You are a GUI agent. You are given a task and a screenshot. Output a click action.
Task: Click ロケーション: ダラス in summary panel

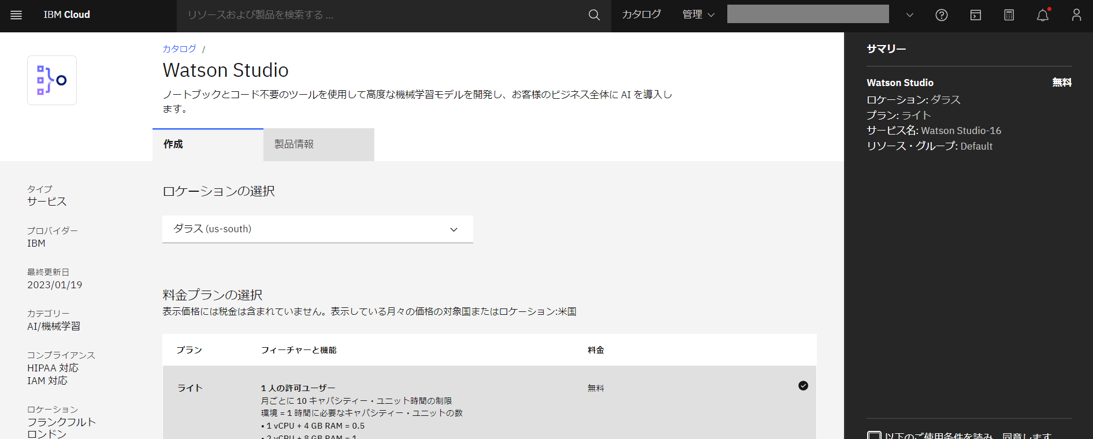point(914,100)
